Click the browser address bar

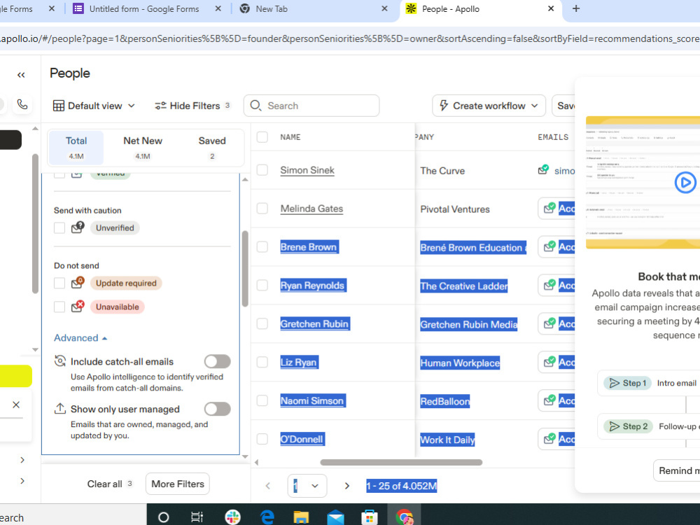click(350, 38)
